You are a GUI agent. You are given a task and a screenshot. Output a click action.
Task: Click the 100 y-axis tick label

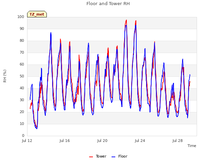pyautogui.click(x=21, y=17)
